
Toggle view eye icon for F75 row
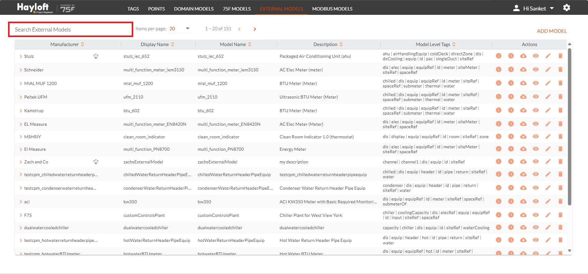[535, 215]
